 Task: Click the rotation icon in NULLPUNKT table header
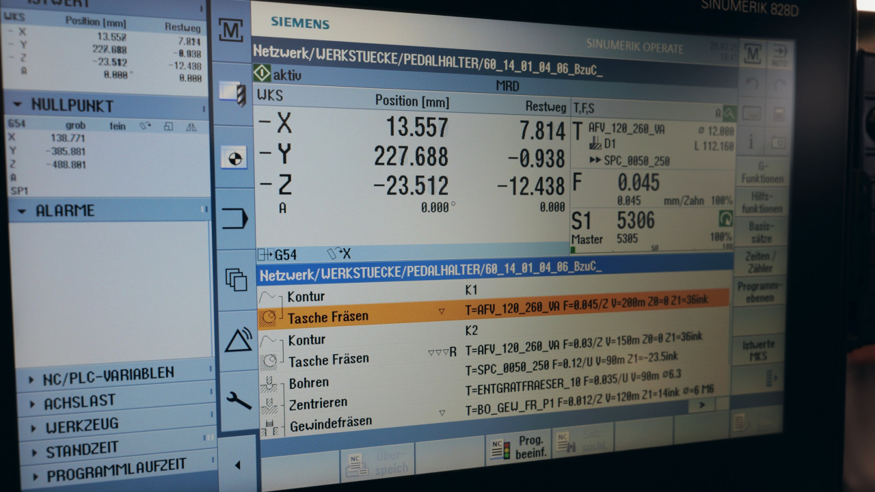[146, 126]
